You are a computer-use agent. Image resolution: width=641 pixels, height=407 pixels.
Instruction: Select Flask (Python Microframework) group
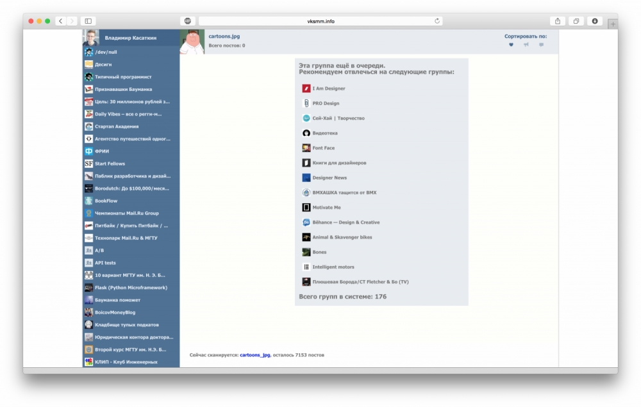(131, 287)
